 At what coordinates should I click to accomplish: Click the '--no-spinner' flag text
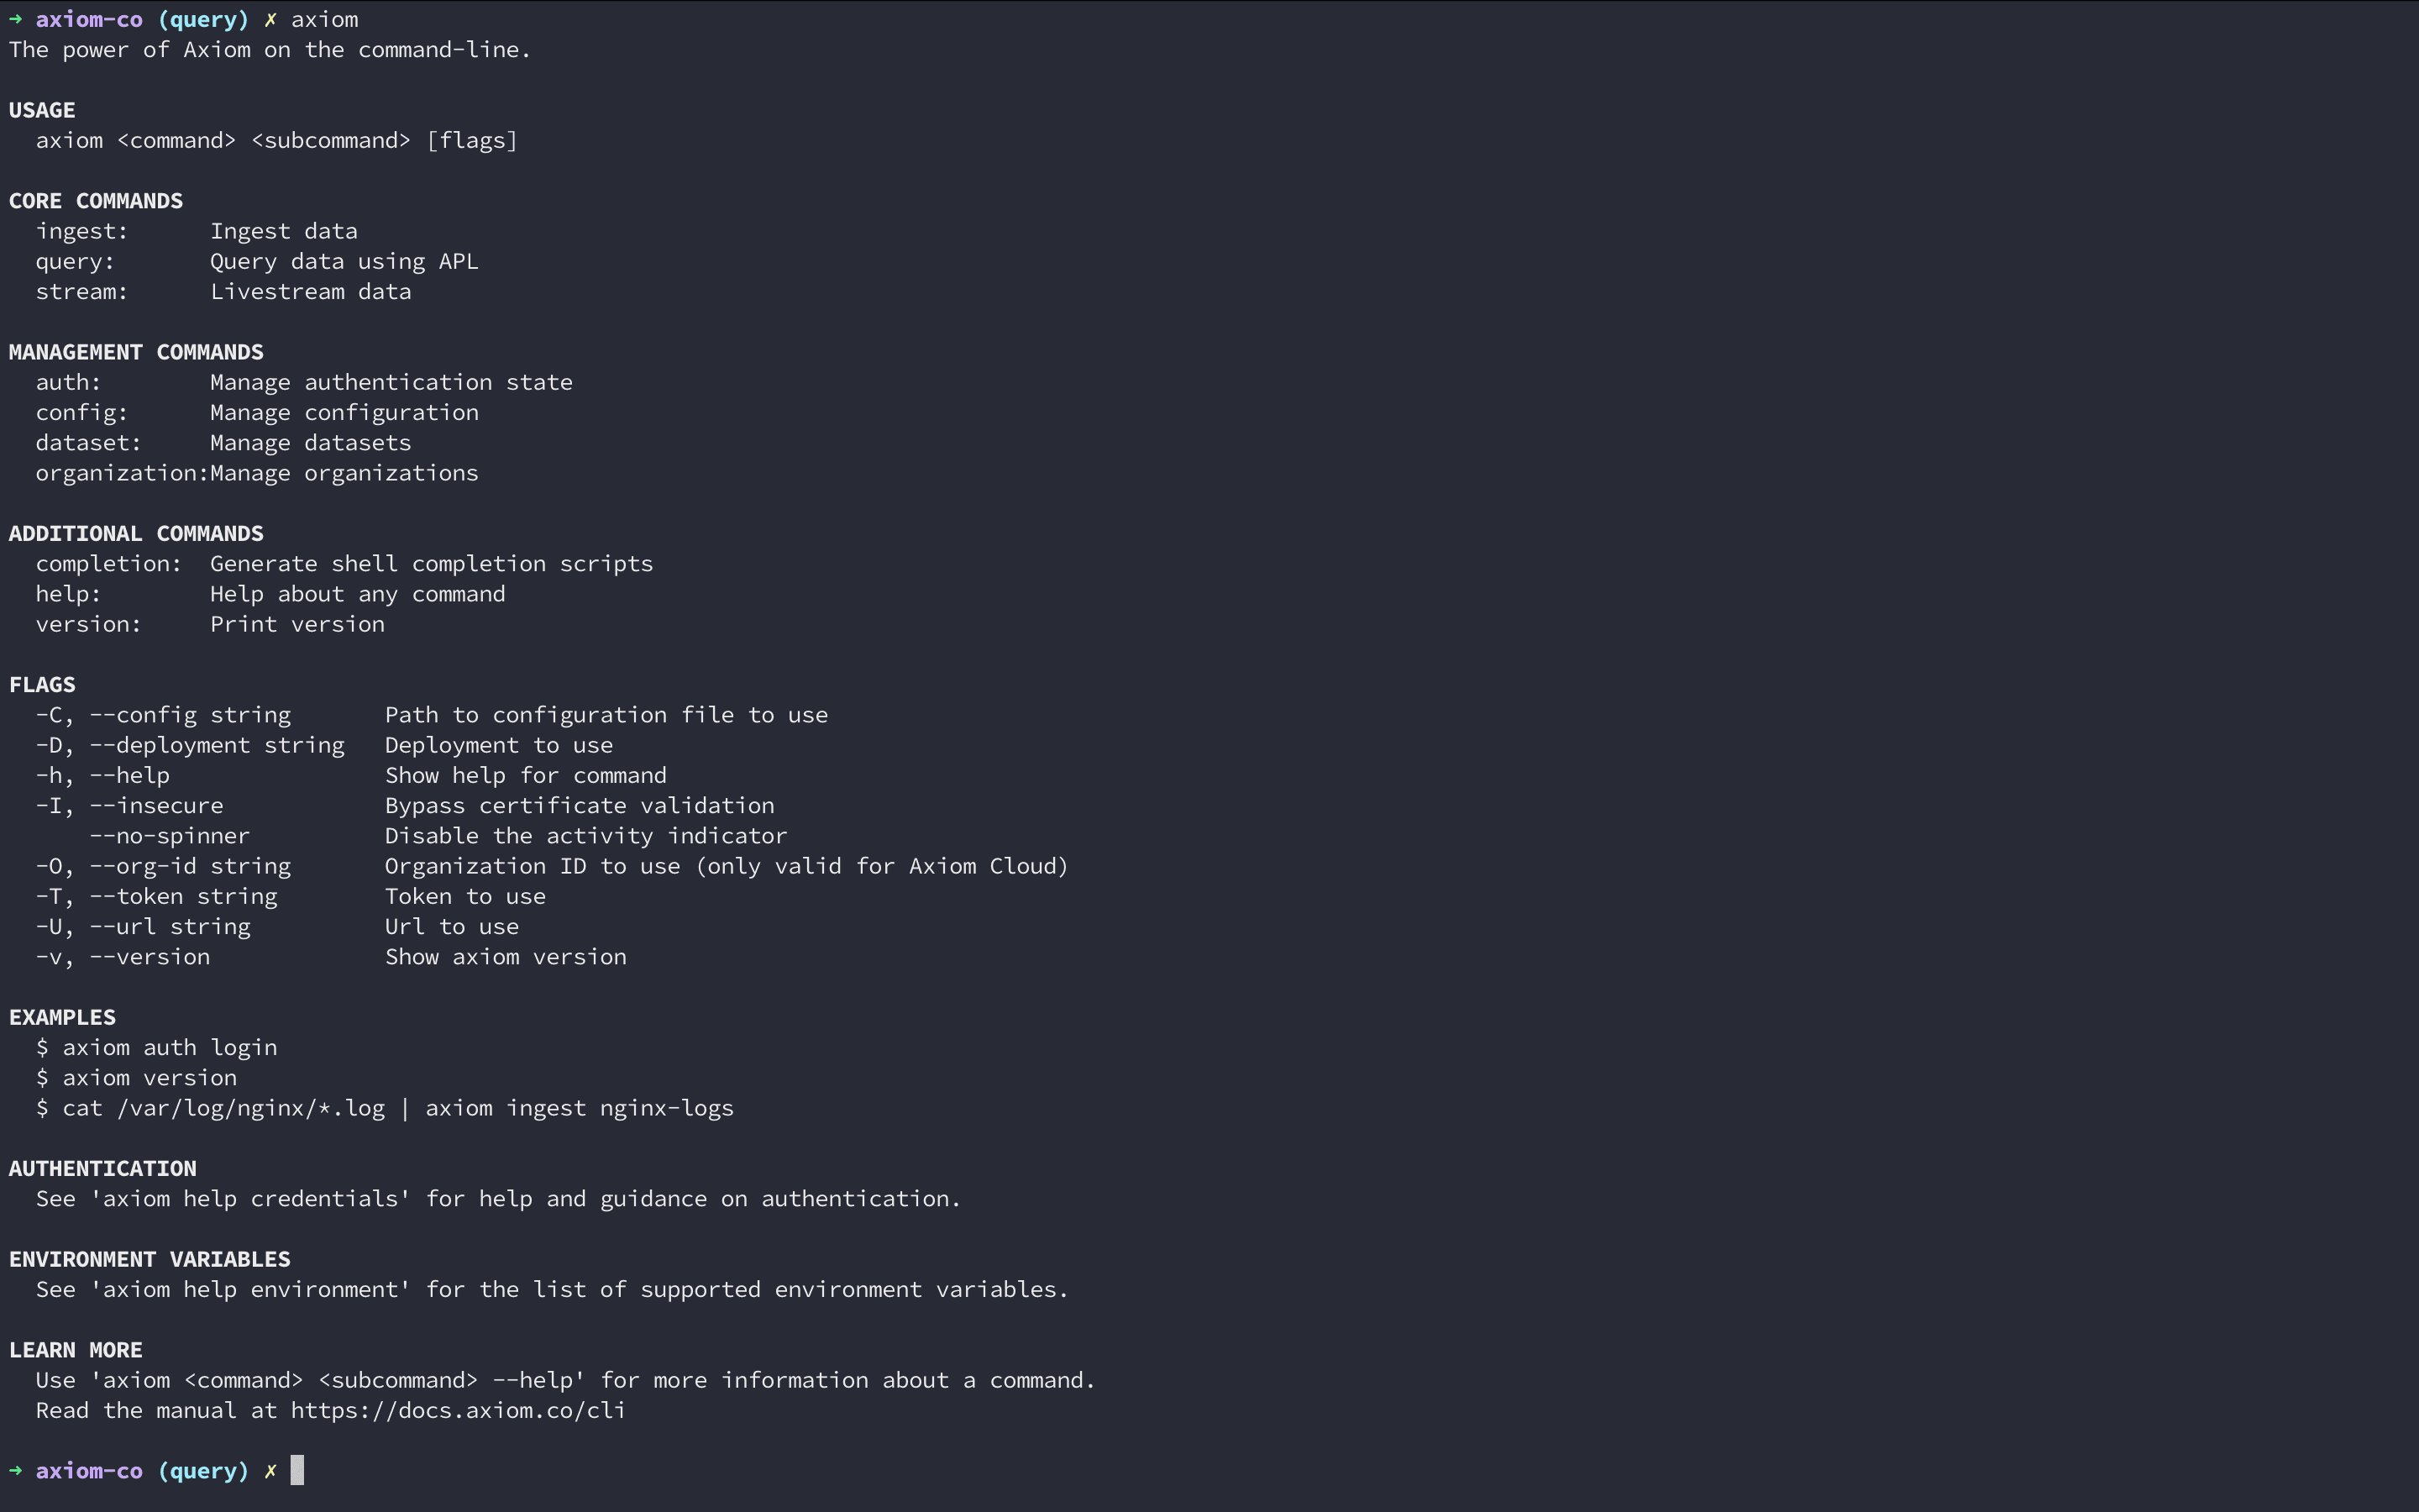[x=170, y=836]
